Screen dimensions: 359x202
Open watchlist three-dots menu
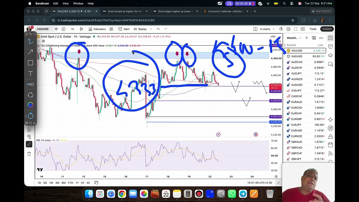coord(321,38)
